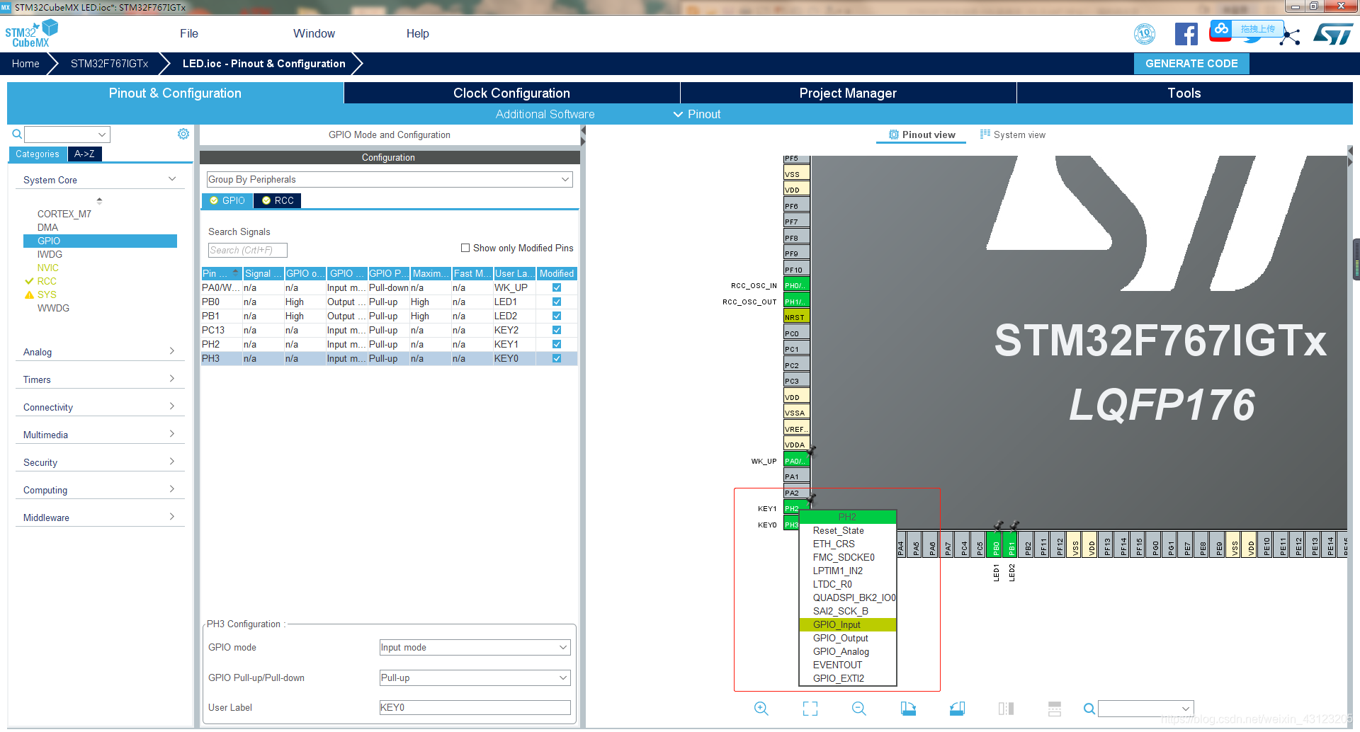The width and height of the screenshot is (1360, 732).
Task: Switch to A->Z sorting tab
Action: click(x=84, y=154)
